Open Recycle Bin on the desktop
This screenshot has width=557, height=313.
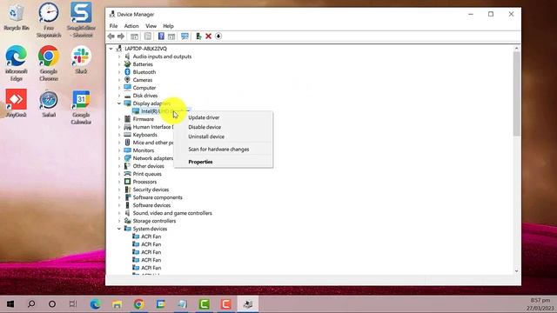[16, 17]
